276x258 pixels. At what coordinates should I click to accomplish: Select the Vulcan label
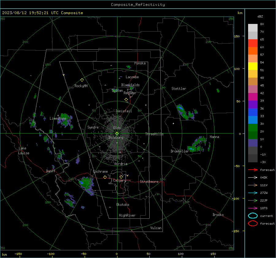tap(156, 228)
